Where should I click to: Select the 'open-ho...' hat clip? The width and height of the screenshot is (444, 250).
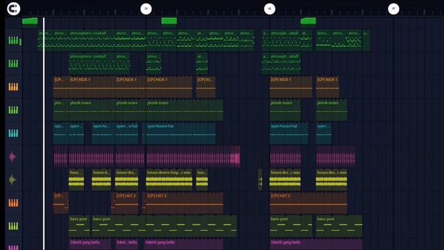[103, 133]
